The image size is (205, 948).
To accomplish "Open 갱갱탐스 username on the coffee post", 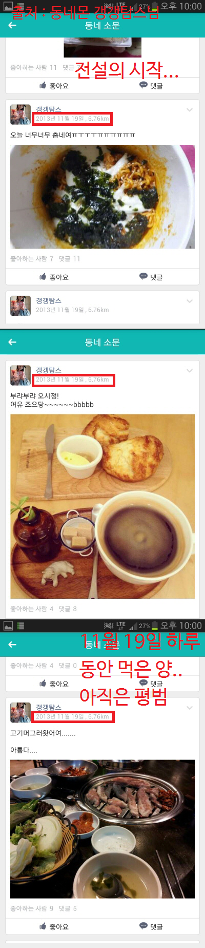I will tap(49, 370).
